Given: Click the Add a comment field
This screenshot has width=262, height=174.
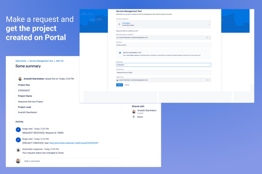Looking at the screenshot, I should pos(71,161).
